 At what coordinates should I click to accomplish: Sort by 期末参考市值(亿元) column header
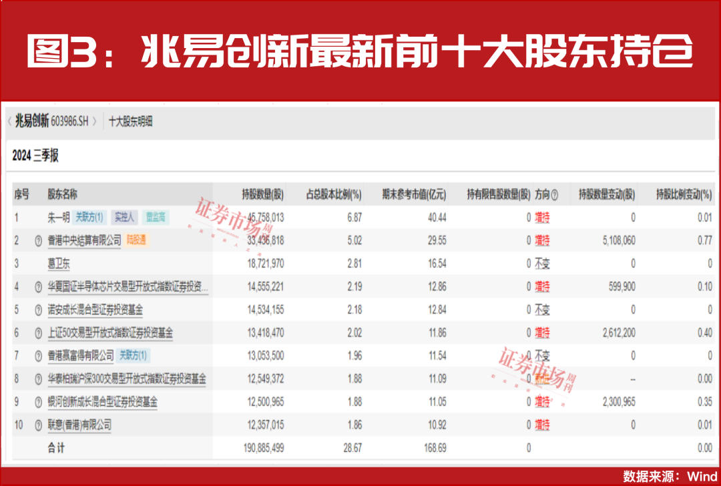pos(414,194)
